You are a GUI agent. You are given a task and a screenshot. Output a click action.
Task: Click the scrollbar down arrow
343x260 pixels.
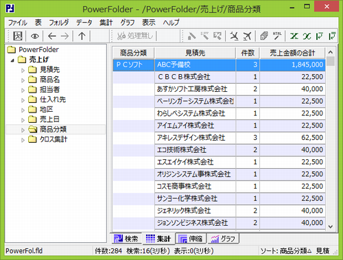pos(330,226)
